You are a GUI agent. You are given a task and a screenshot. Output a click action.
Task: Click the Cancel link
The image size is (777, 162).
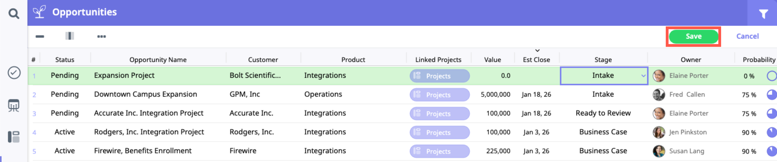point(747,36)
